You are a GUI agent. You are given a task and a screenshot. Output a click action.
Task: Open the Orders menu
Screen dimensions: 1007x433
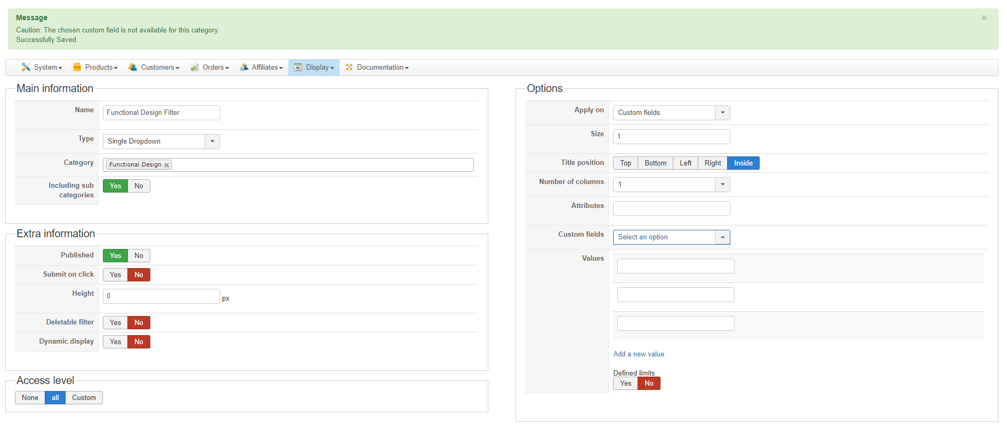(x=210, y=67)
